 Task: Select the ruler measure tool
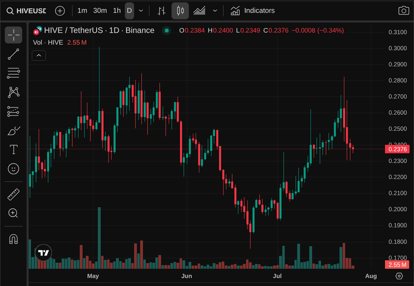(x=13, y=194)
